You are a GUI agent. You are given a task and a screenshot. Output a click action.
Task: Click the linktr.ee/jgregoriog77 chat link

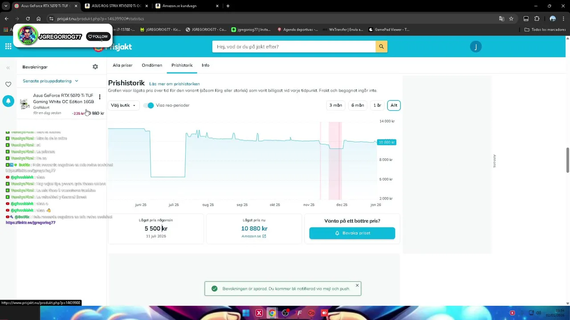30,223
